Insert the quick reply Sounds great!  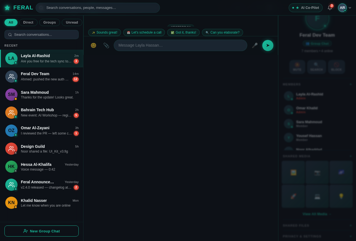point(104,32)
